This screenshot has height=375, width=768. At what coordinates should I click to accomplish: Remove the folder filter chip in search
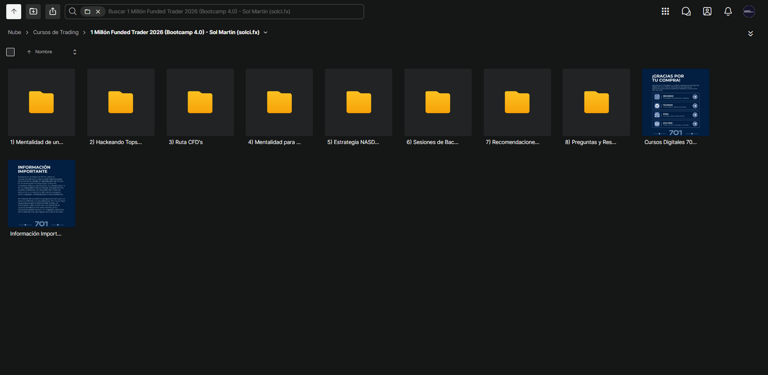(98, 12)
